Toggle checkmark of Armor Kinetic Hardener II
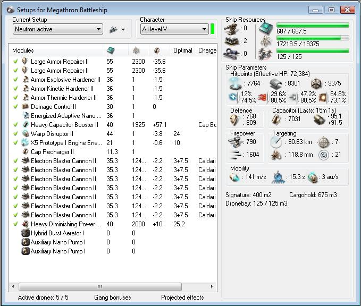 [x=15, y=89]
